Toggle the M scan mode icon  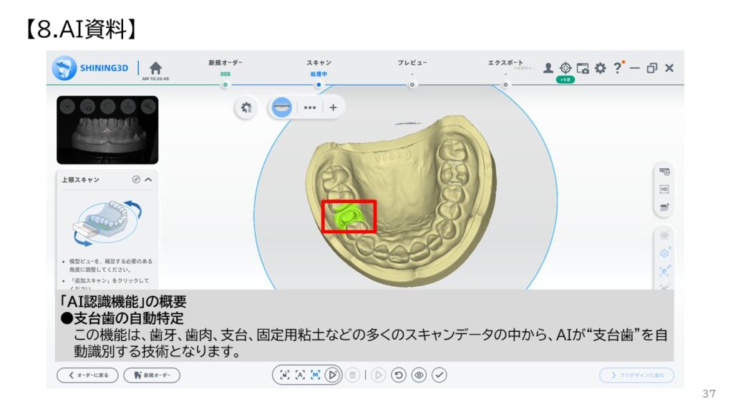[316, 375]
